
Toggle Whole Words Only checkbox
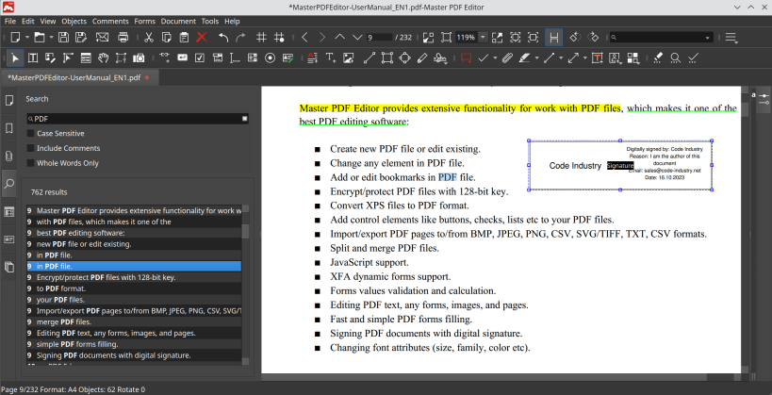click(x=30, y=162)
